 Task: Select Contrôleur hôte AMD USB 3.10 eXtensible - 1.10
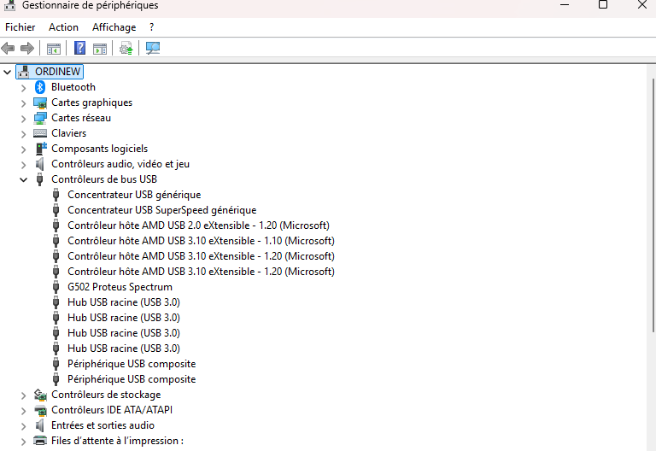point(202,241)
